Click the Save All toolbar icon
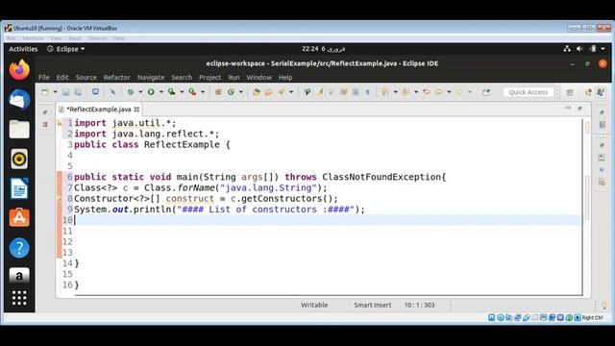Viewport: 615px width, 346px height. (x=78, y=92)
